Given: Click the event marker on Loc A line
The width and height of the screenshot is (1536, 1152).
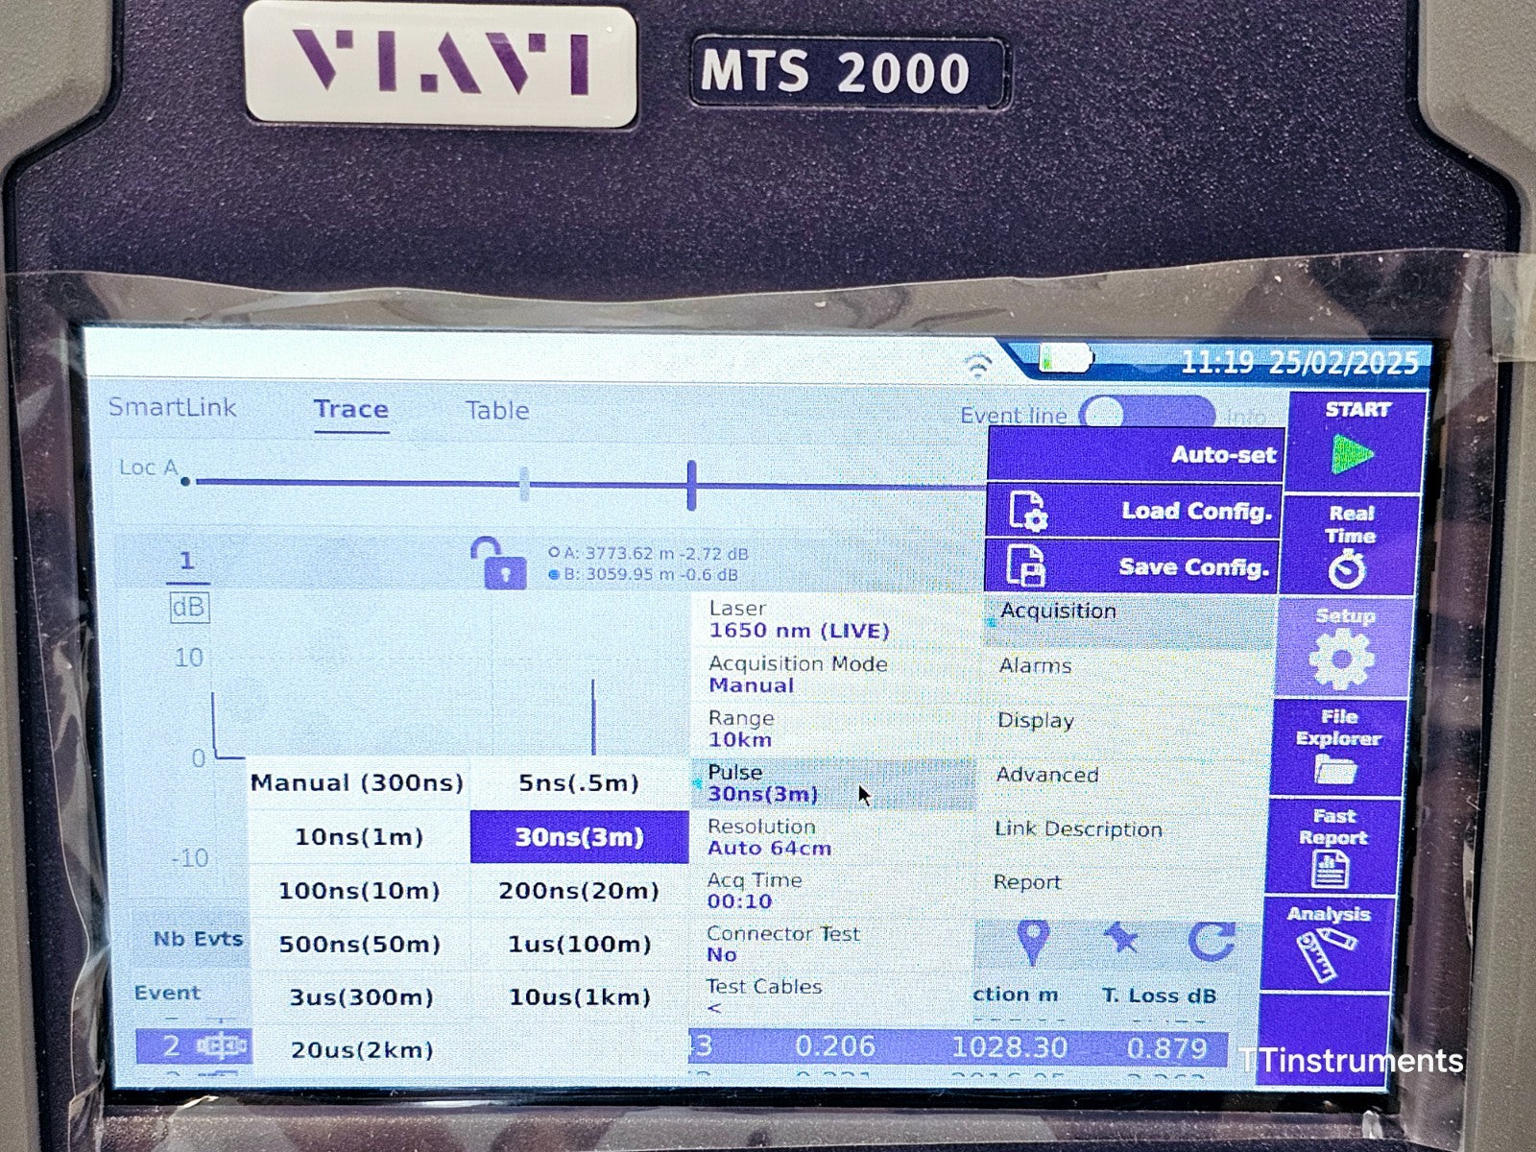Looking at the screenshot, I should pos(691,484).
